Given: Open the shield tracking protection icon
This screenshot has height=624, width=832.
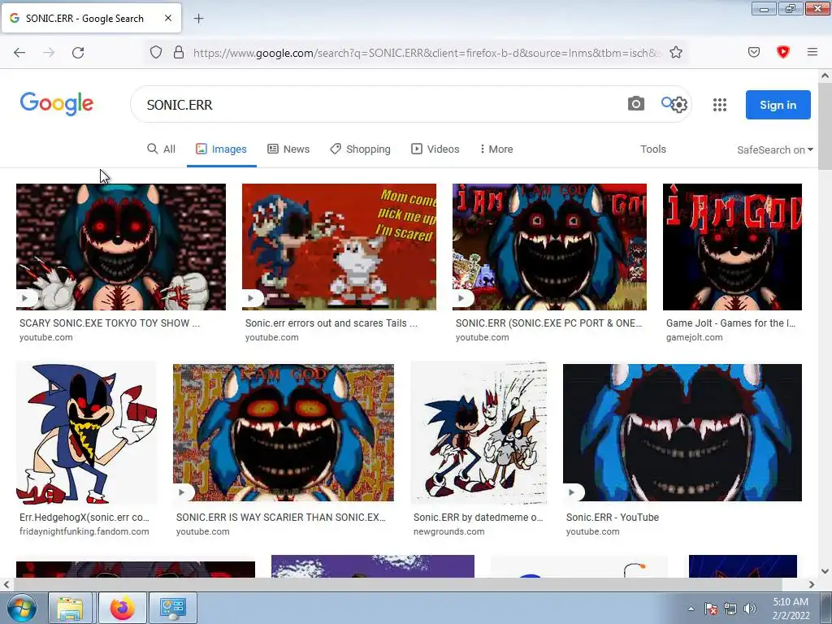Looking at the screenshot, I should coord(155,52).
